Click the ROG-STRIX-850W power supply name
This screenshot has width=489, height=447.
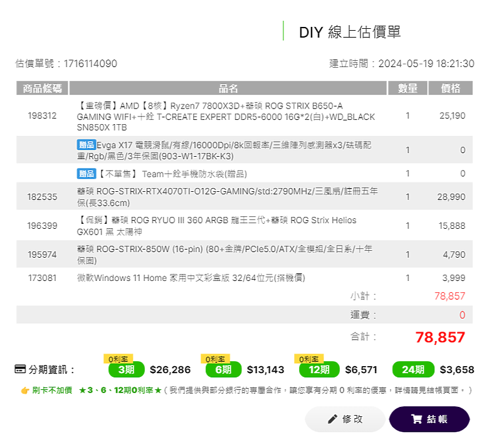tap(224, 255)
